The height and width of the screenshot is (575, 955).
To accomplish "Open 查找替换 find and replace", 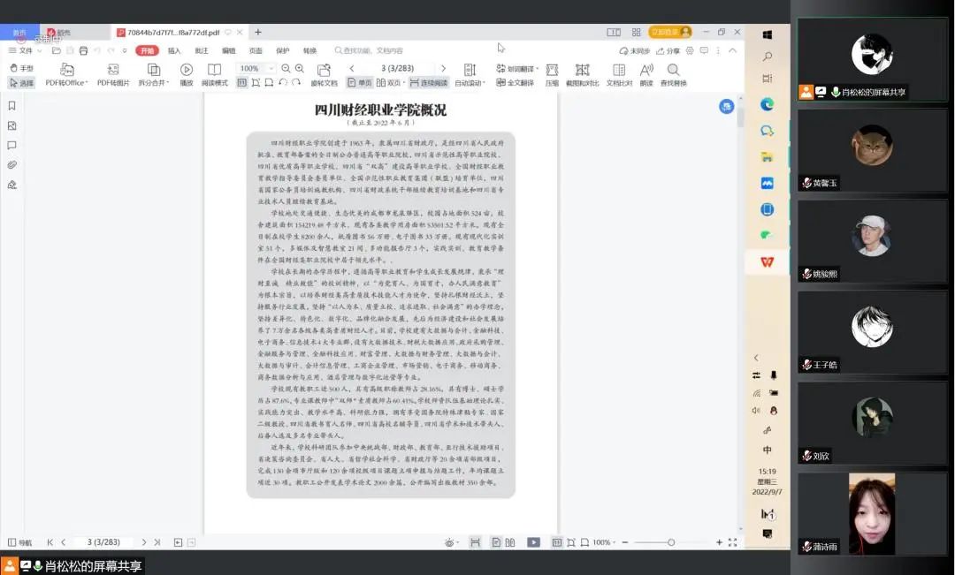I will click(x=673, y=70).
